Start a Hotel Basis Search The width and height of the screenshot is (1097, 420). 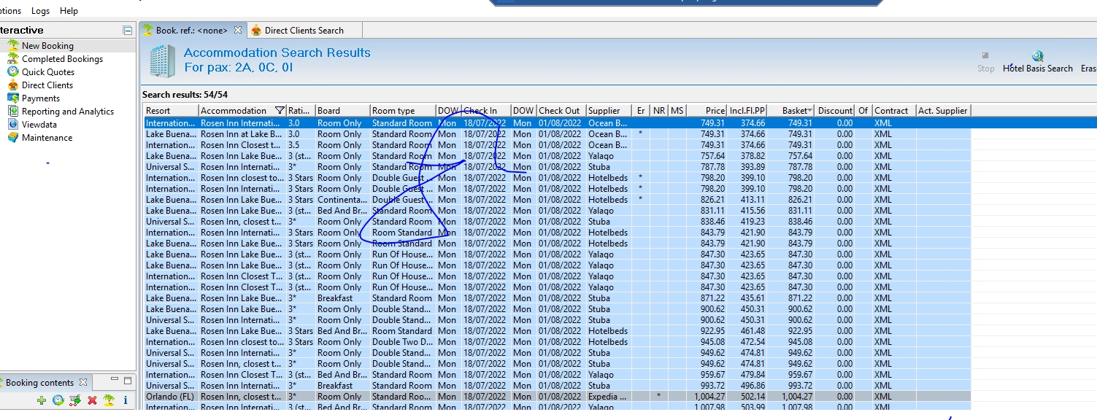point(1037,61)
